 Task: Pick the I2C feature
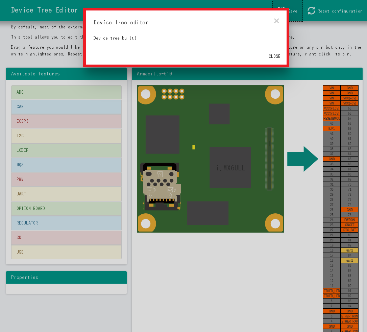[66, 136]
